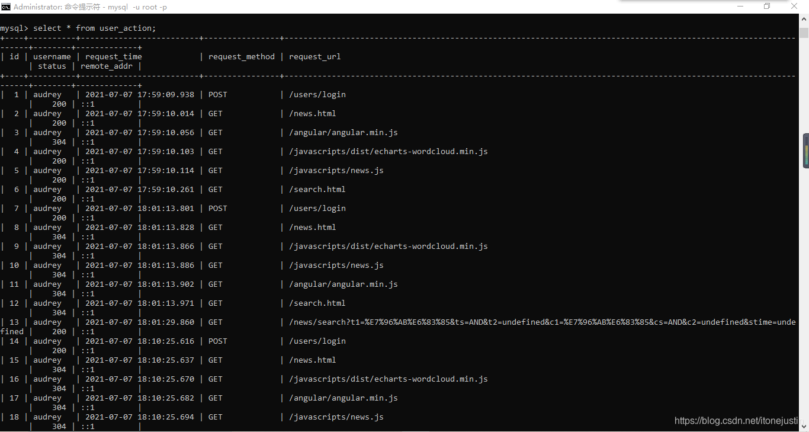
Task: Click username 'audrey' in row id 9
Action: coord(47,247)
